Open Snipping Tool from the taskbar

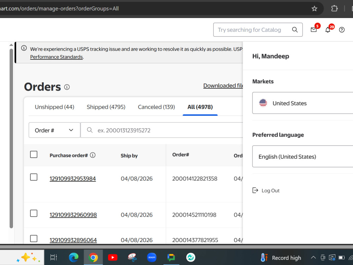pos(132,257)
